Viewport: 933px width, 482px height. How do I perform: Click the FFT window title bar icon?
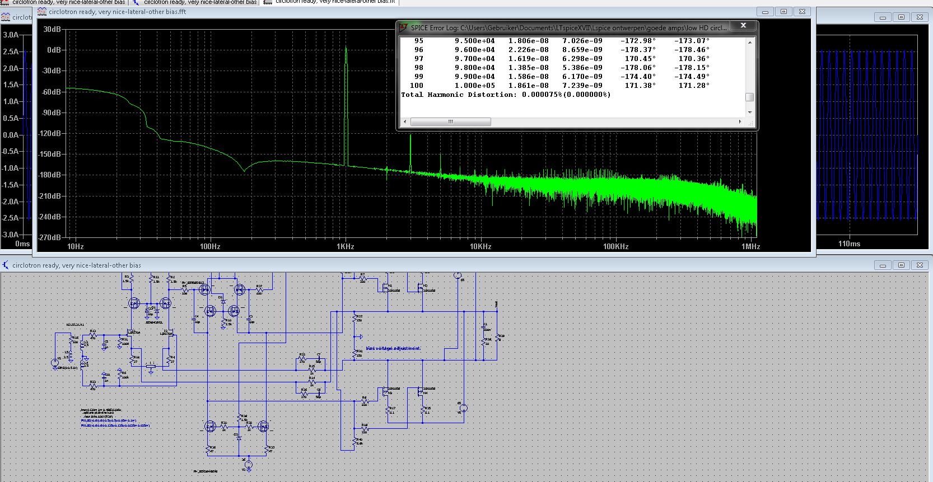(x=43, y=11)
